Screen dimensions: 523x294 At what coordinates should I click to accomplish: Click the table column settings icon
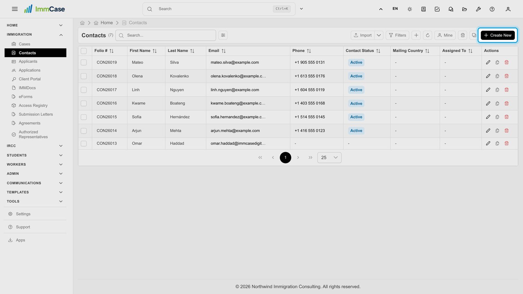coord(223,35)
